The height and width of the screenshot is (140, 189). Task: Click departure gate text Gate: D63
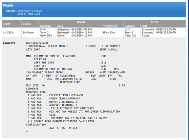[46, 36]
